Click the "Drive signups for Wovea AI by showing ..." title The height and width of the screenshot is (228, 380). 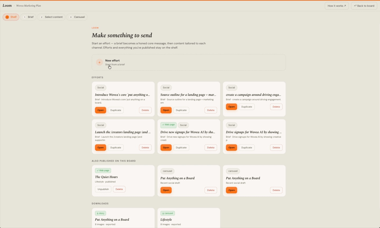254,132
